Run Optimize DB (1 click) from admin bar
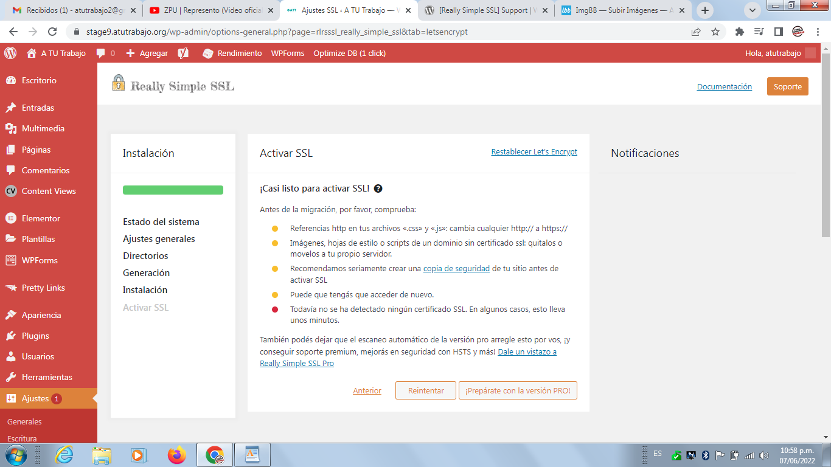This screenshot has width=831, height=467. tap(349, 53)
